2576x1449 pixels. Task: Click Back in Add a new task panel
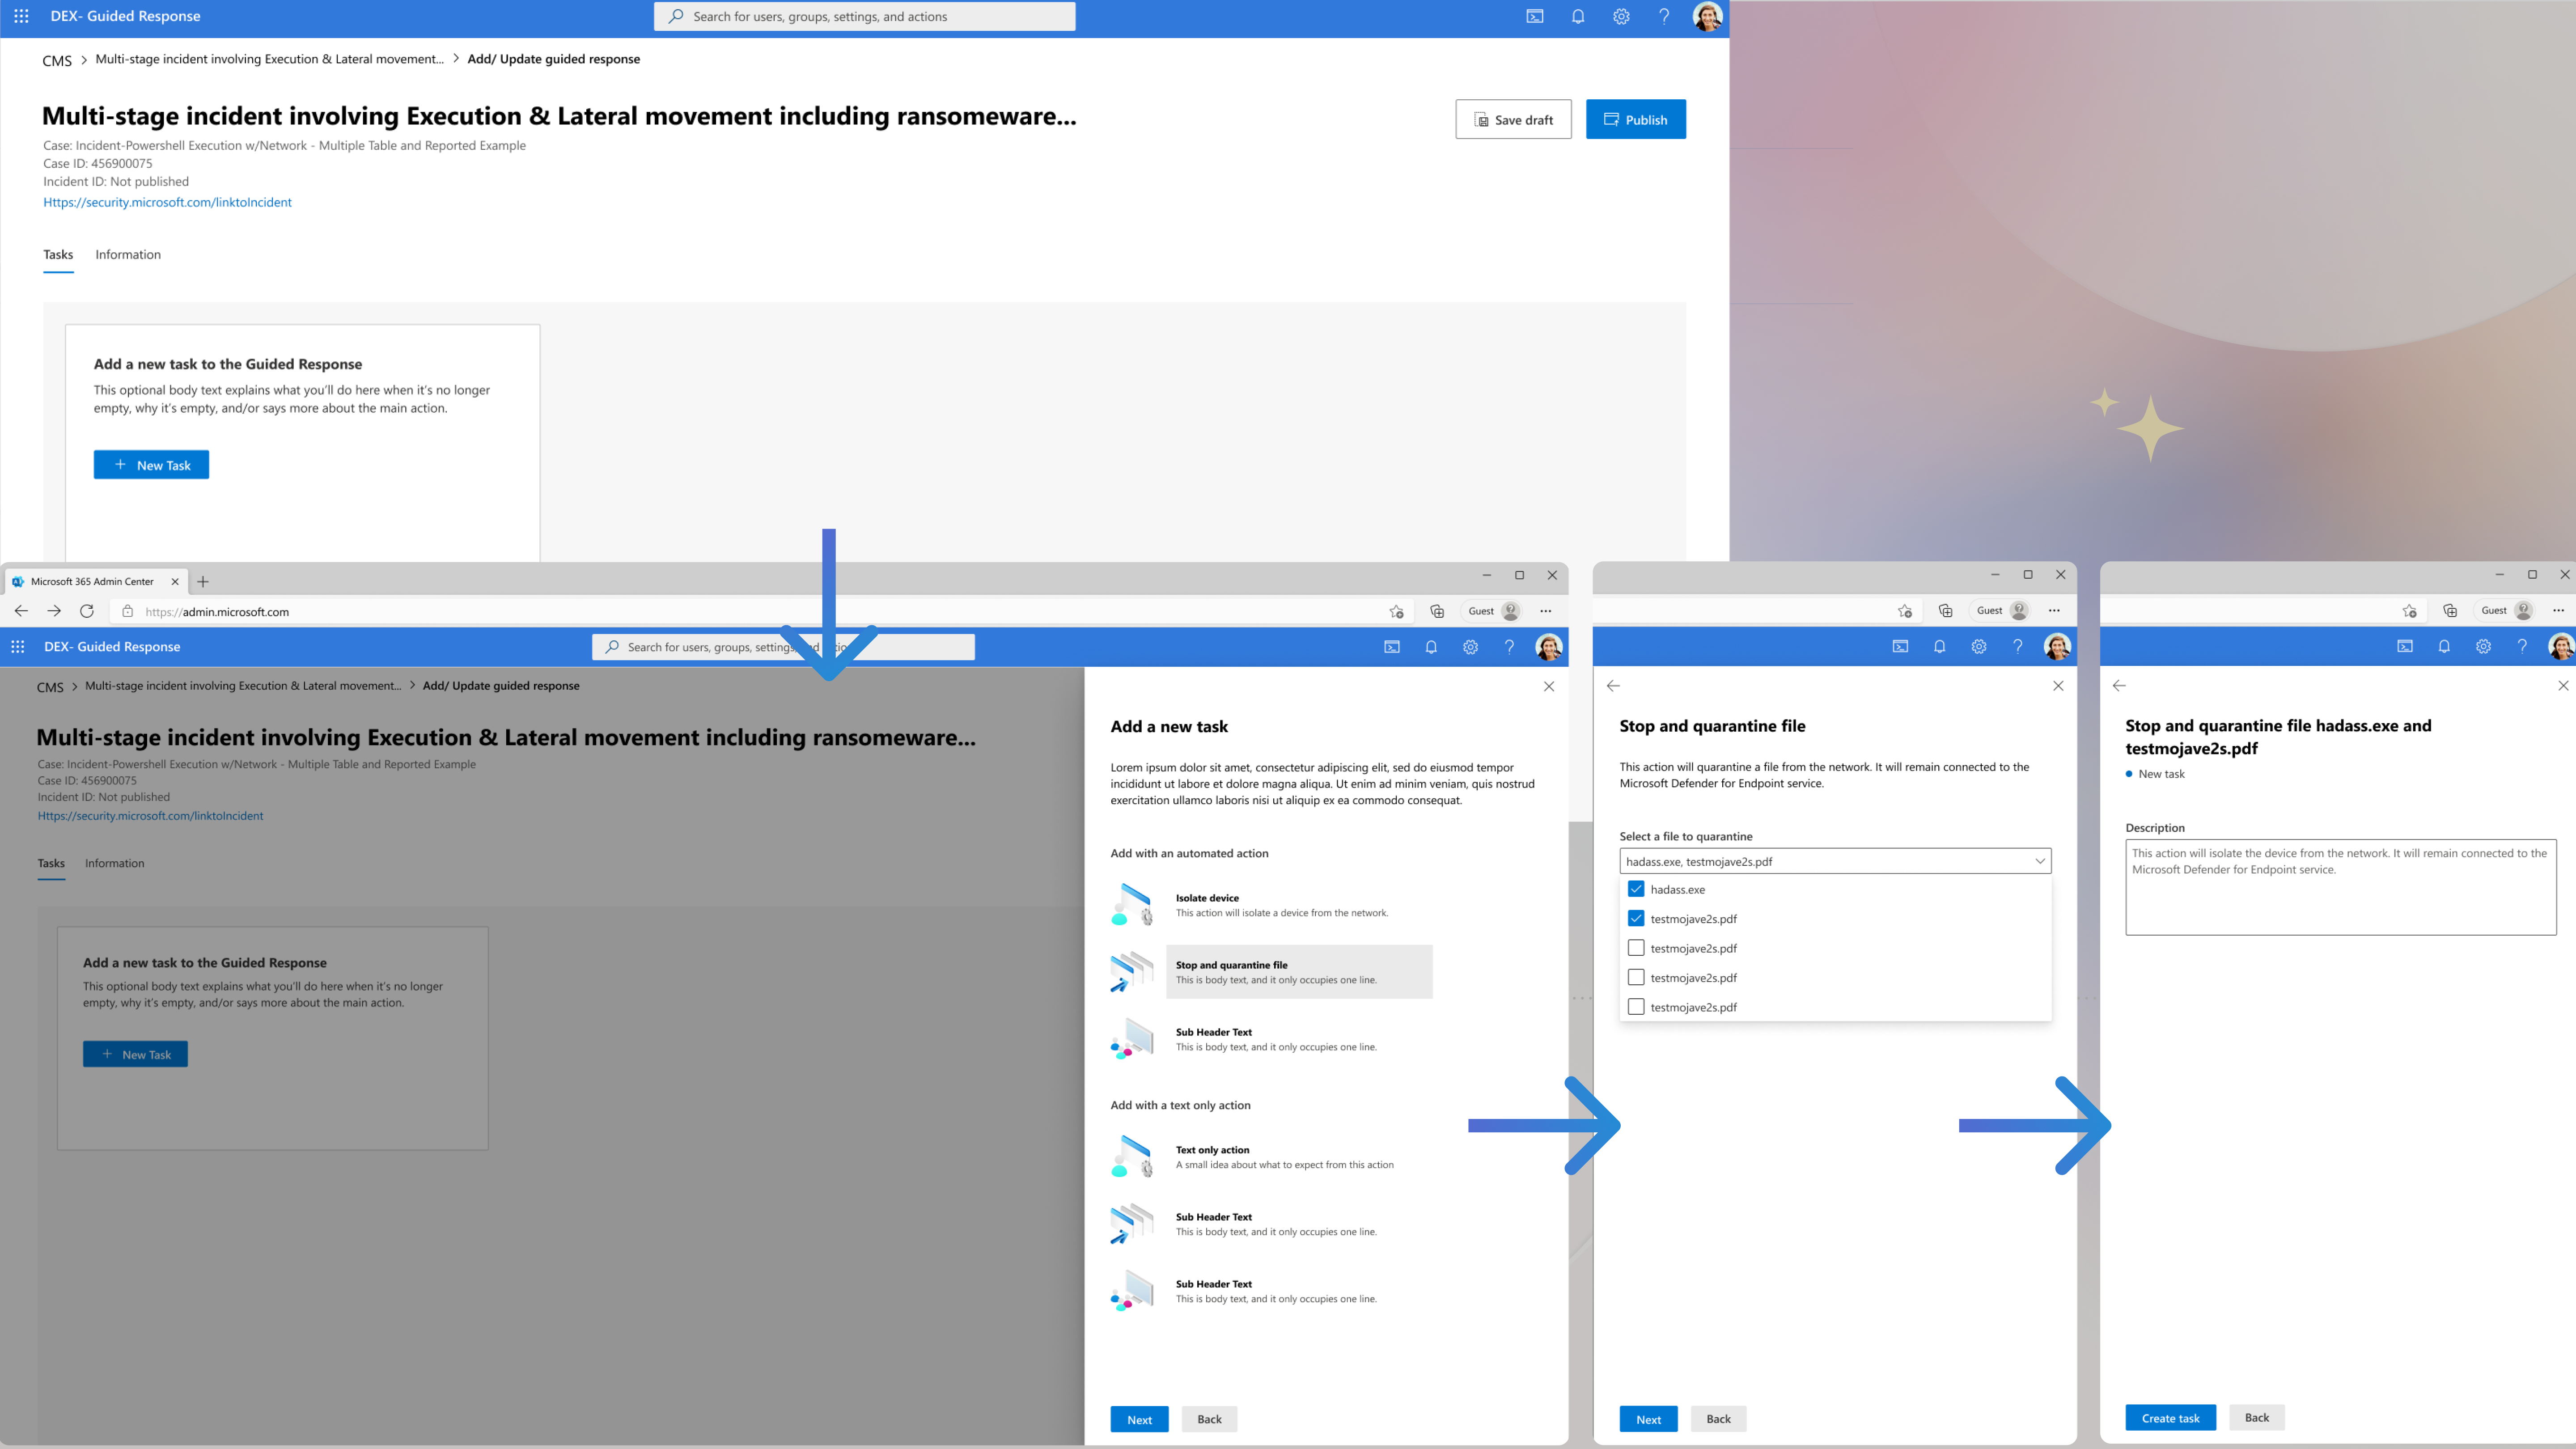(x=1209, y=1419)
